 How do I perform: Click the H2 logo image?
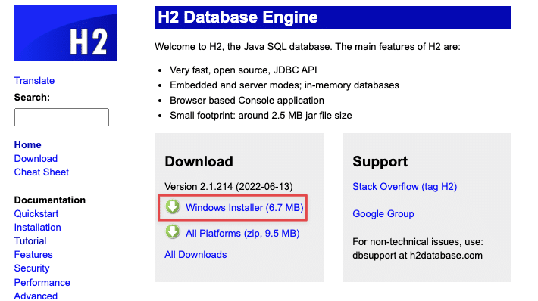pyautogui.click(x=65, y=33)
